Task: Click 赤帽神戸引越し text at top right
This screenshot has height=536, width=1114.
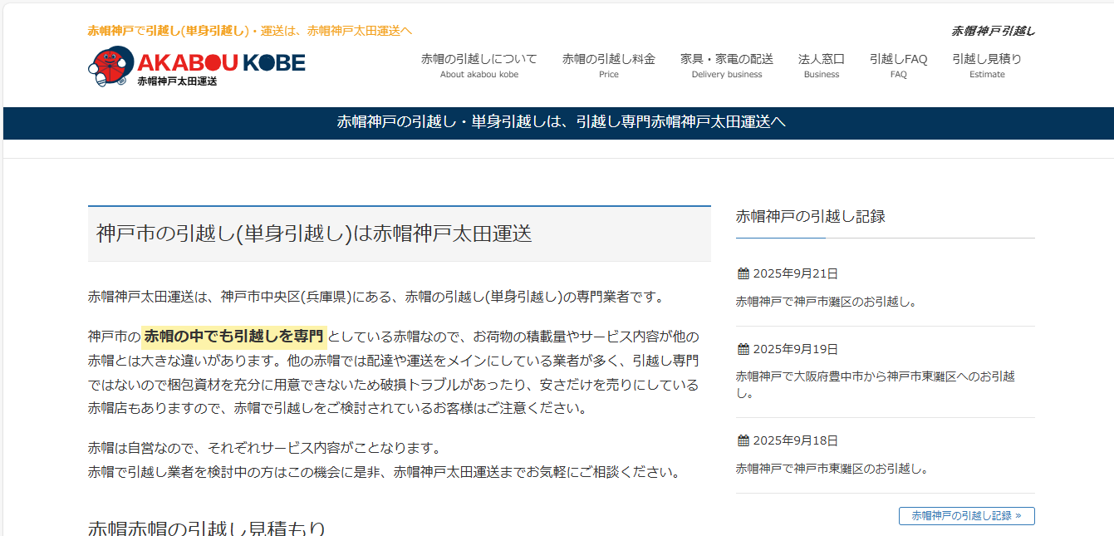Action: 993,32
